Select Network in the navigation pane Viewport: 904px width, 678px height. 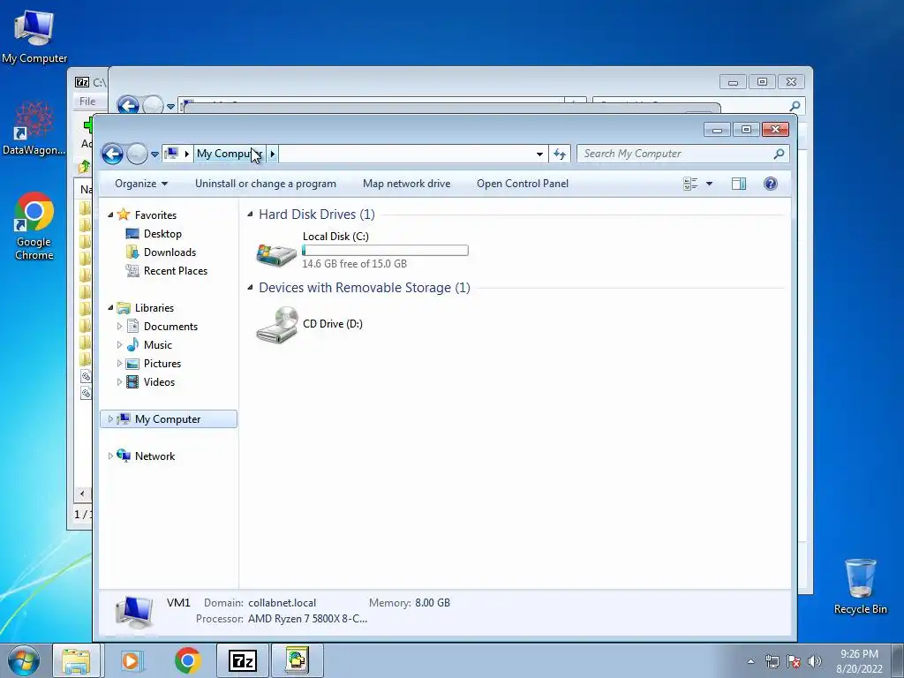click(154, 456)
